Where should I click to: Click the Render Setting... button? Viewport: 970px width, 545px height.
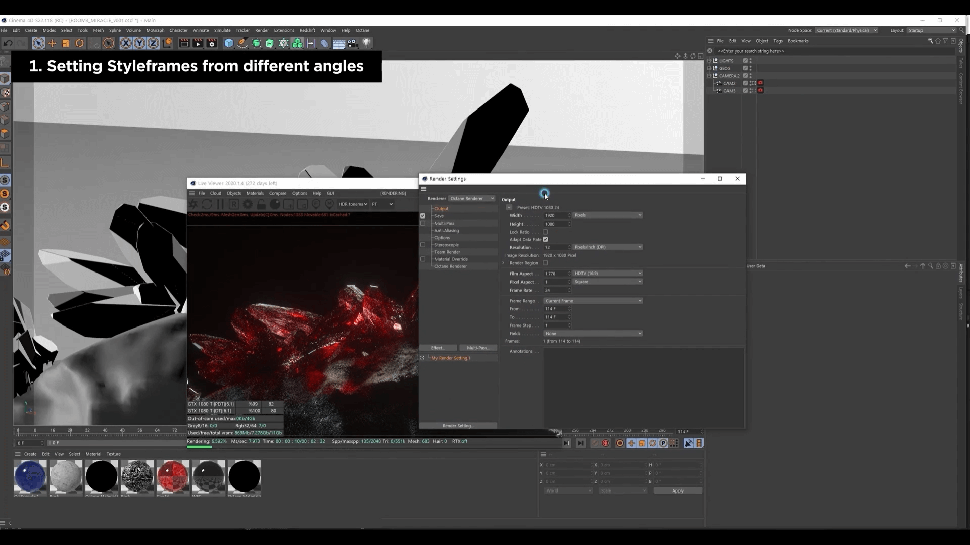(458, 426)
